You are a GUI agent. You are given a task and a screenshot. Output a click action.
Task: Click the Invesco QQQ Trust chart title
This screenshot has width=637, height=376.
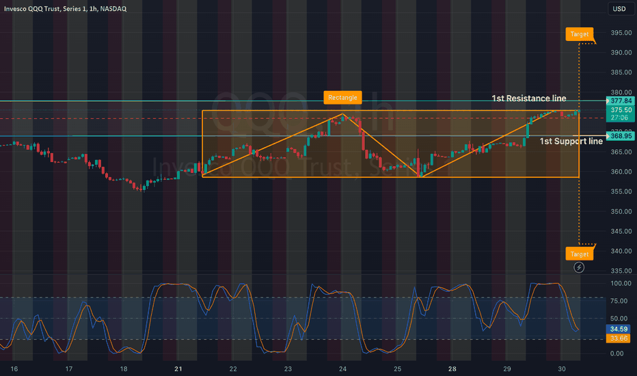66,8
